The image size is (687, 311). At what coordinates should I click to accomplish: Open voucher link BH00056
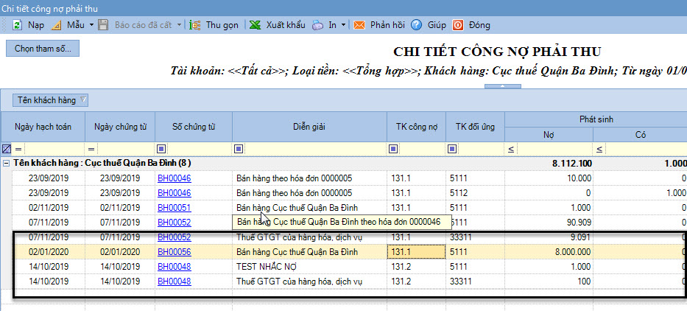(175, 252)
